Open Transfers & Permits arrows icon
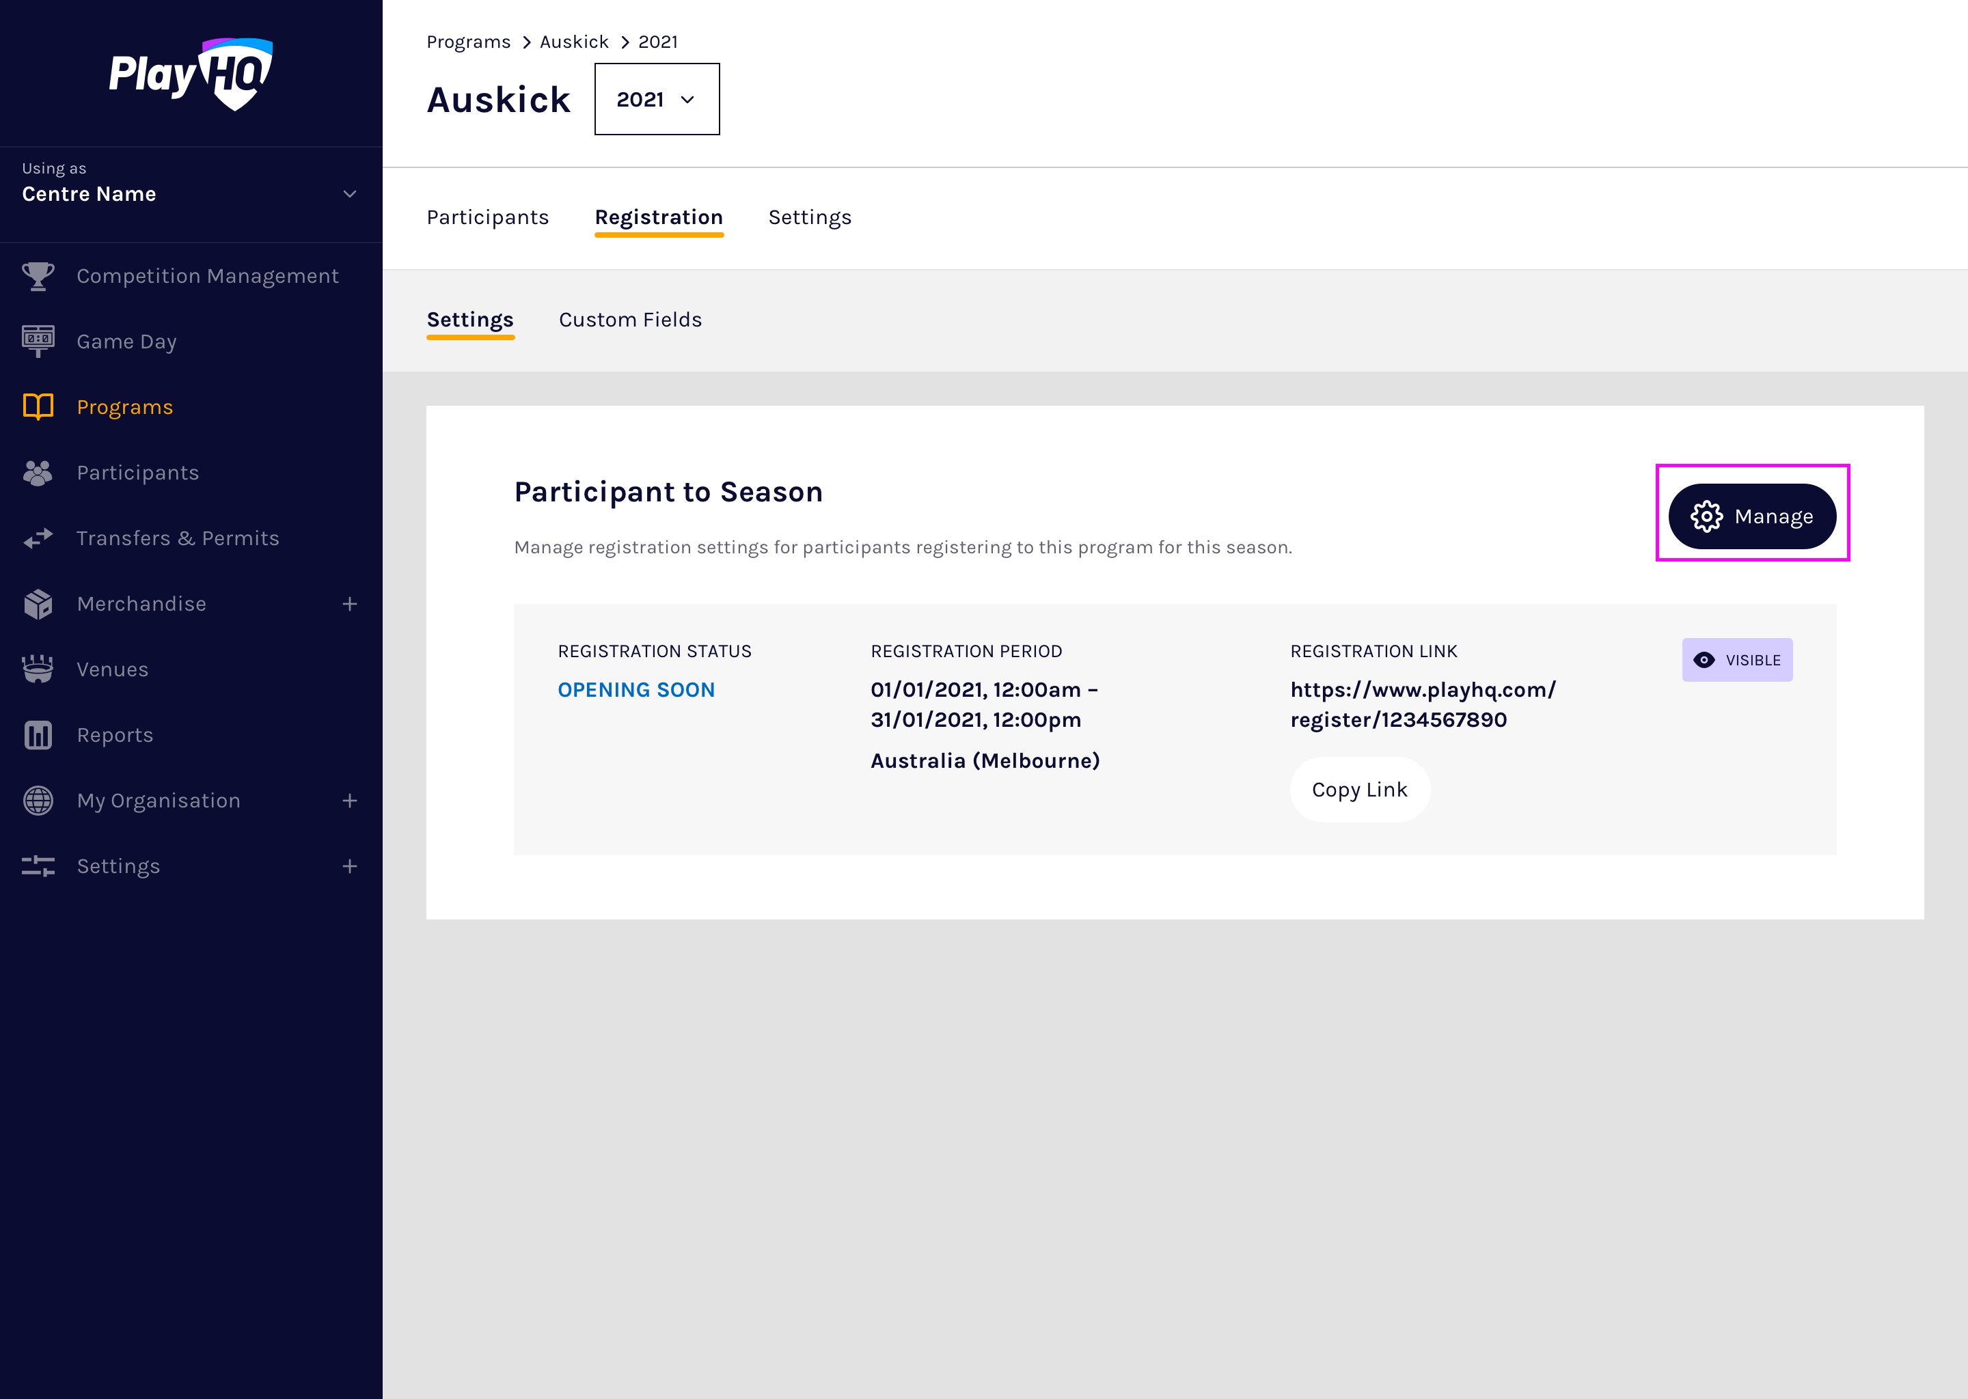1968x1399 pixels. click(x=38, y=538)
